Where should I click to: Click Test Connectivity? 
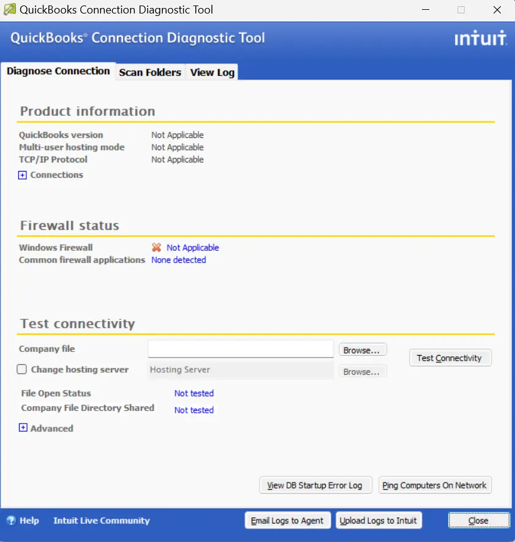point(450,357)
